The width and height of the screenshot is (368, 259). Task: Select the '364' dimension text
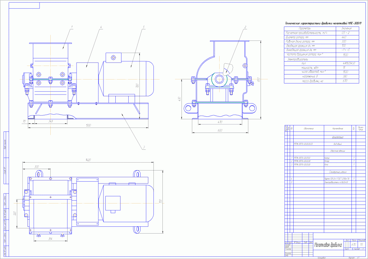coord(50,239)
